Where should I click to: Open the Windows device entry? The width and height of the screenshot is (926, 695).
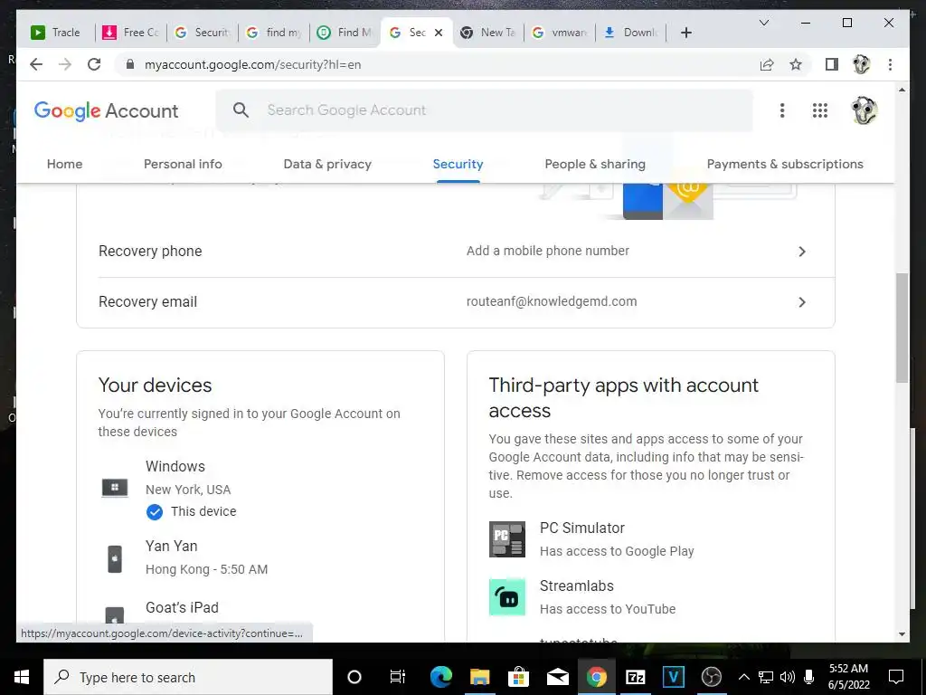click(260, 489)
